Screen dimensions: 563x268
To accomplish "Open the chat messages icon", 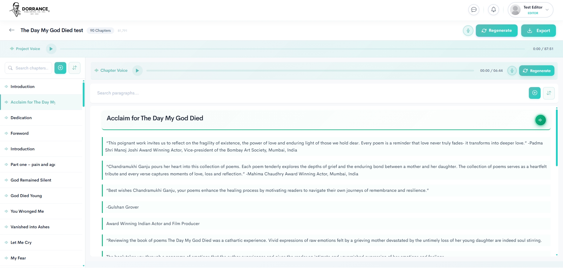I will [473, 10].
